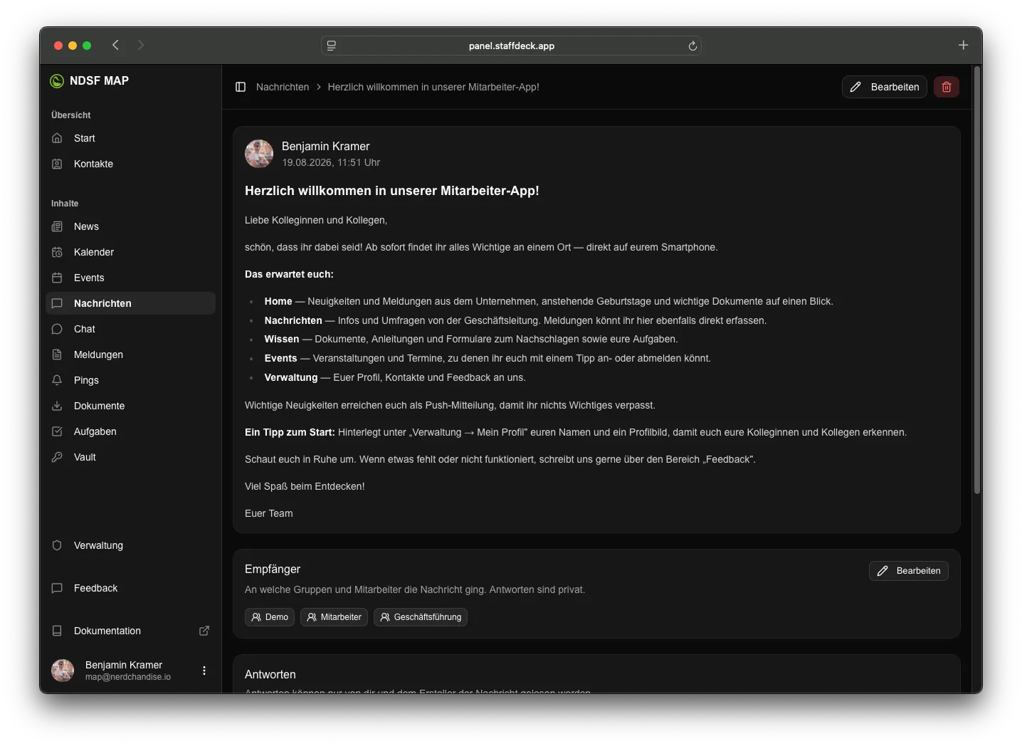Click the external link icon beside Dokumentation
Image resolution: width=1022 pixels, height=746 pixels.
(x=204, y=631)
